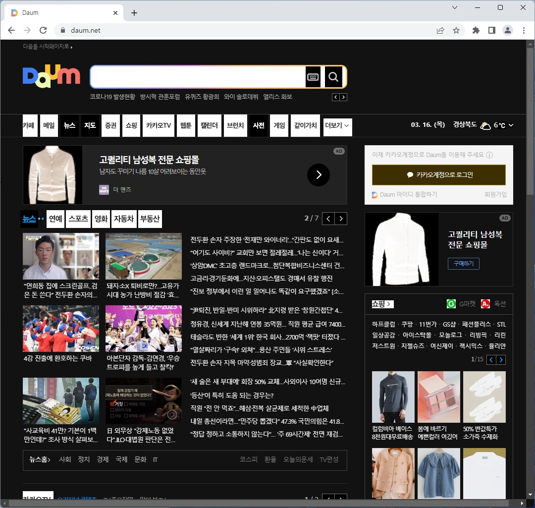Click the Daum logo
This screenshot has height=508, width=535.
click(x=52, y=76)
